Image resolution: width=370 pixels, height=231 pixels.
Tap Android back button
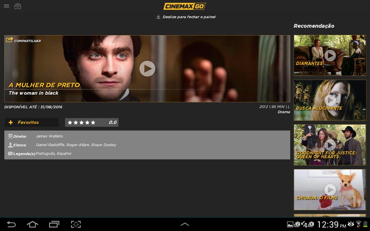coord(11,224)
